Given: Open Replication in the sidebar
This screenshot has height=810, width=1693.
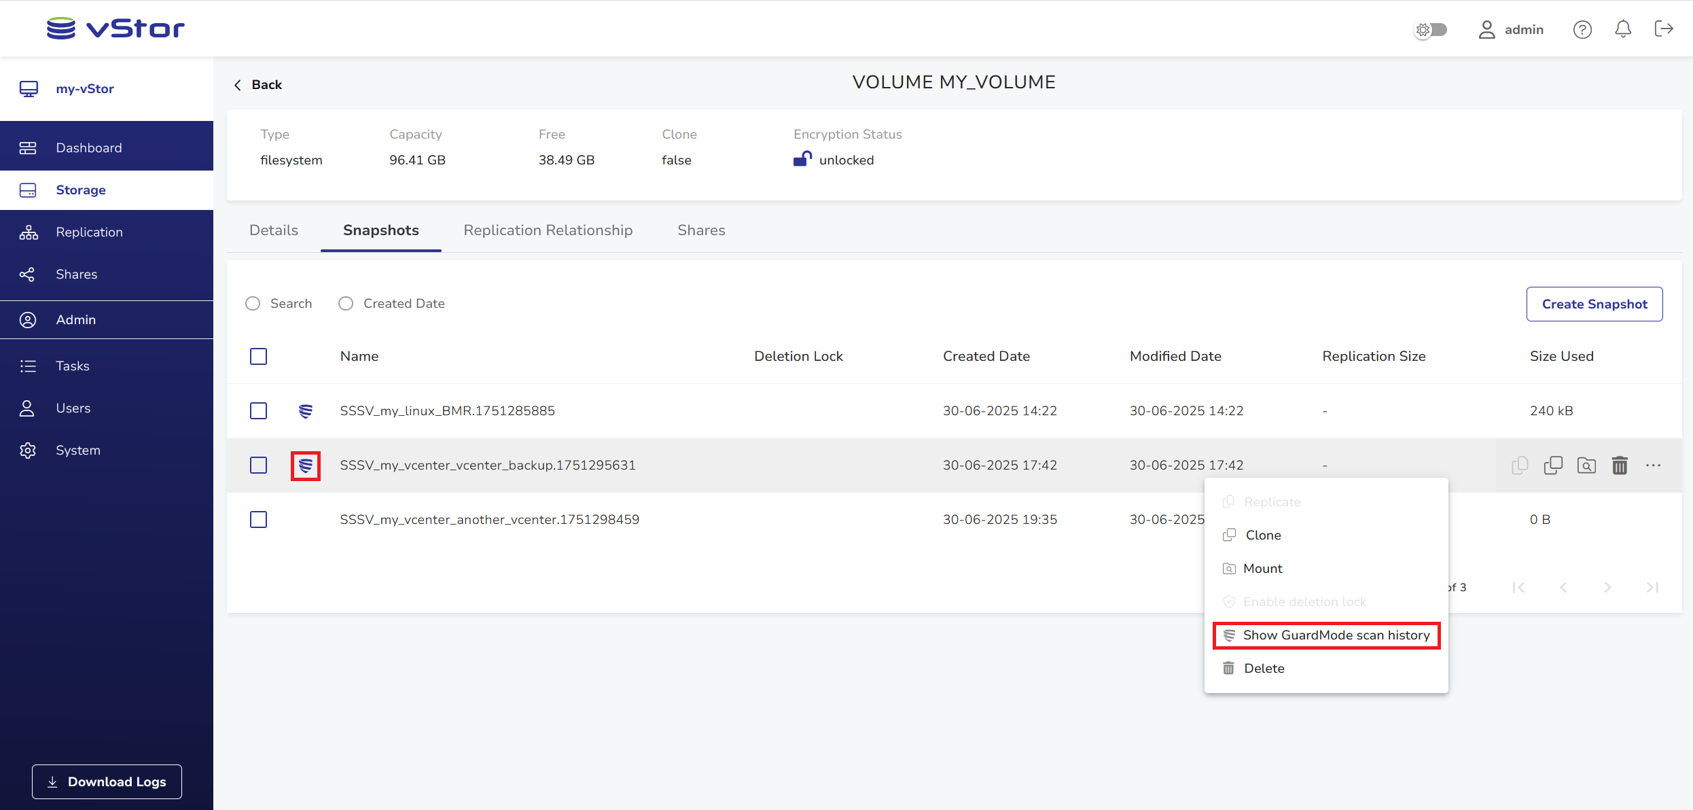Looking at the screenshot, I should [89, 232].
